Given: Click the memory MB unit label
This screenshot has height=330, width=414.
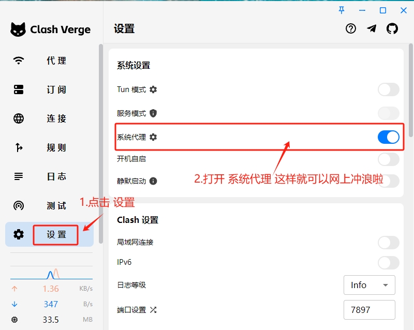Looking at the screenshot, I should (87, 320).
